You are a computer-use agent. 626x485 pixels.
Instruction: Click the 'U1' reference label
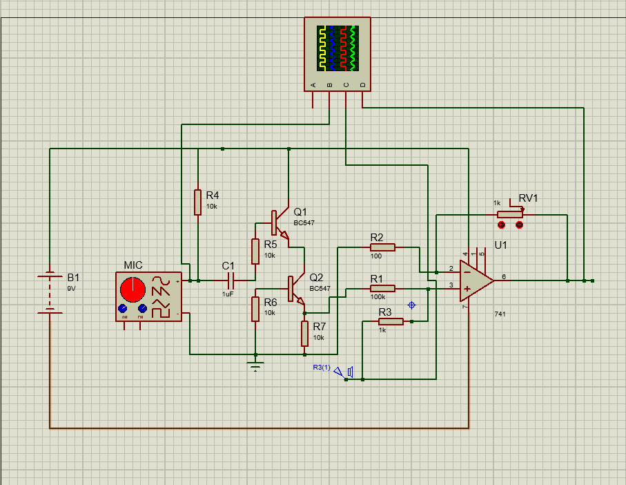click(500, 245)
